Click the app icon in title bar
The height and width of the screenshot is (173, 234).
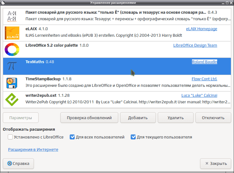click(3, 2)
